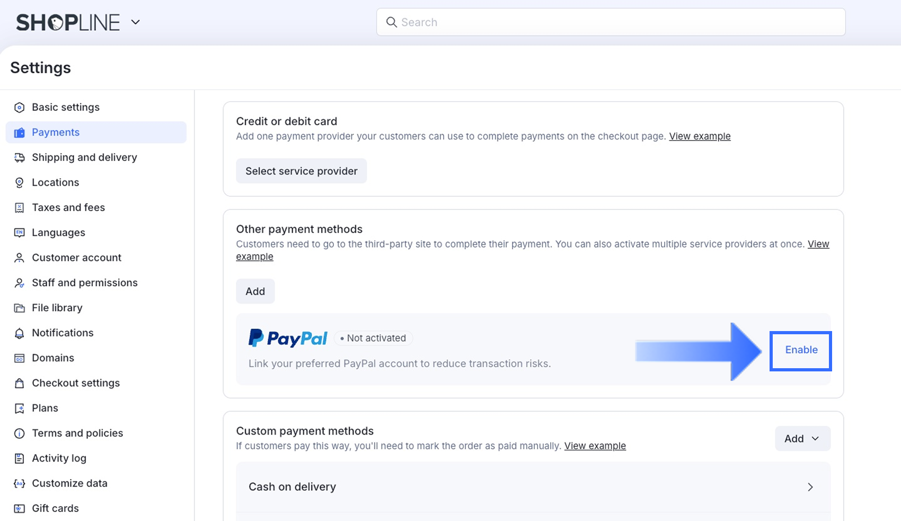Click the Locations pin icon
The image size is (901, 521).
pyautogui.click(x=20, y=183)
